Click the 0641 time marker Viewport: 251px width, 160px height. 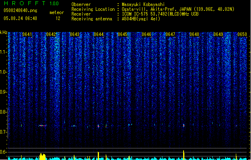coord(27,34)
